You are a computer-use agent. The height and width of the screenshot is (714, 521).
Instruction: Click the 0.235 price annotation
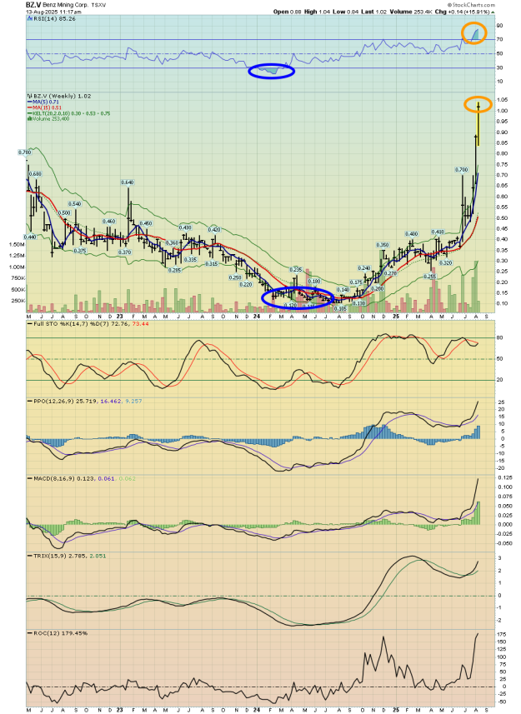[x=297, y=270]
